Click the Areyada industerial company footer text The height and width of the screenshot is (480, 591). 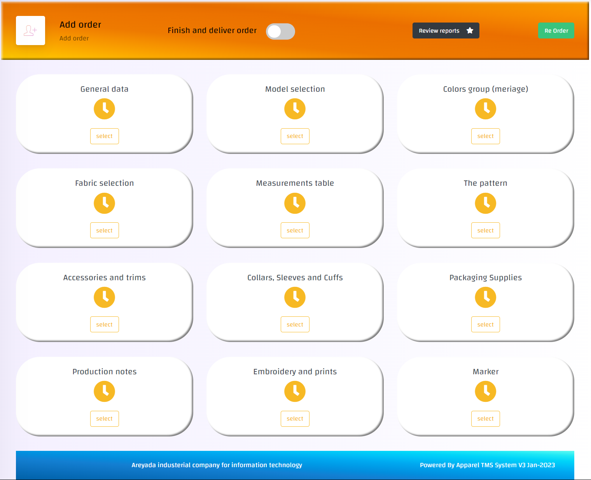(217, 465)
